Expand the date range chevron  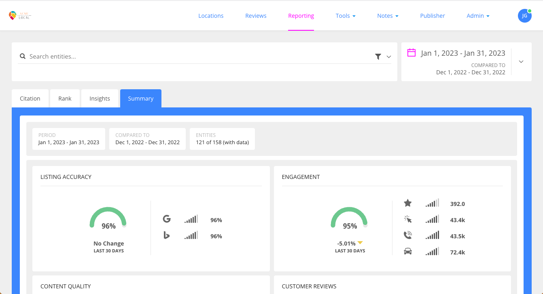pyautogui.click(x=521, y=61)
